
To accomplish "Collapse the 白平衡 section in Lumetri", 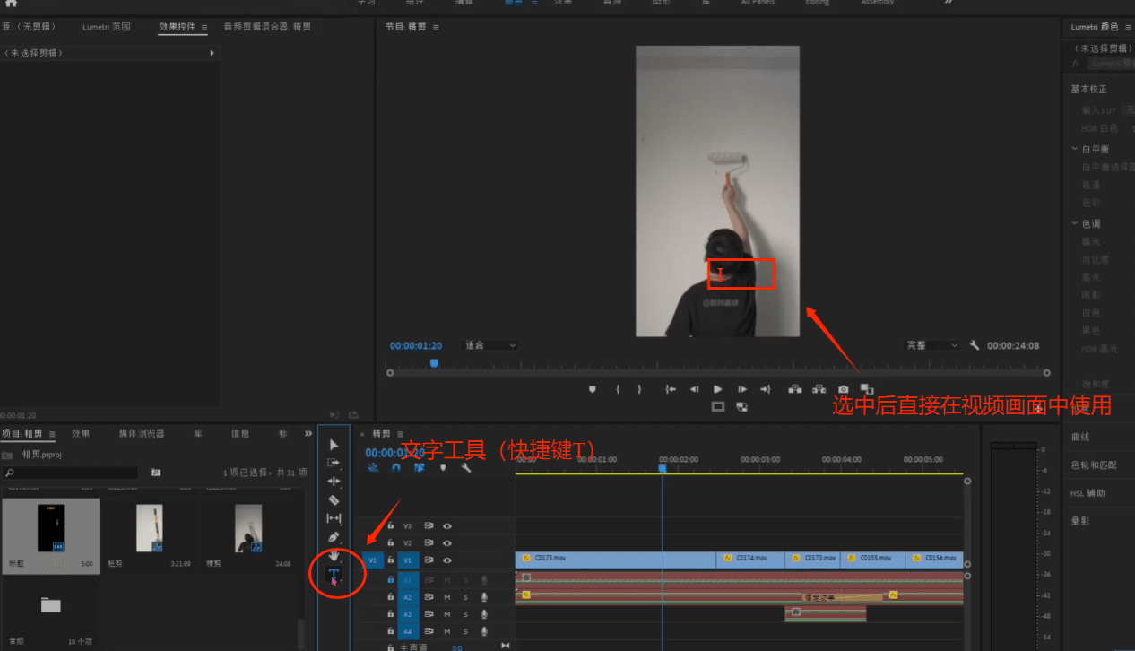I will (x=1075, y=149).
